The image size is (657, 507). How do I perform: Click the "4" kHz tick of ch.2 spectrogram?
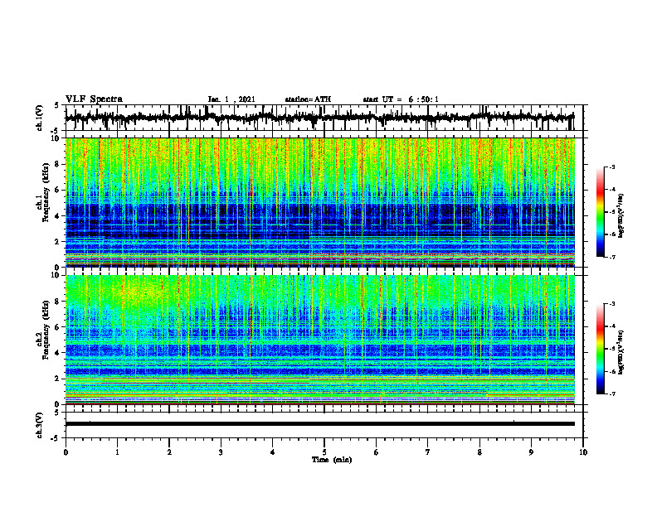(58, 353)
